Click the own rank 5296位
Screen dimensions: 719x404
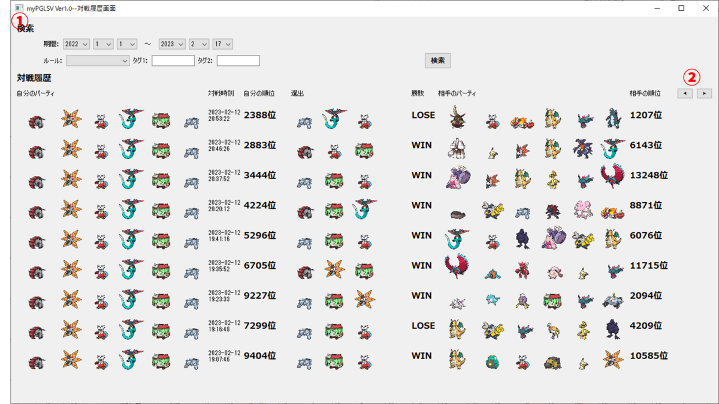[x=259, y=235]
